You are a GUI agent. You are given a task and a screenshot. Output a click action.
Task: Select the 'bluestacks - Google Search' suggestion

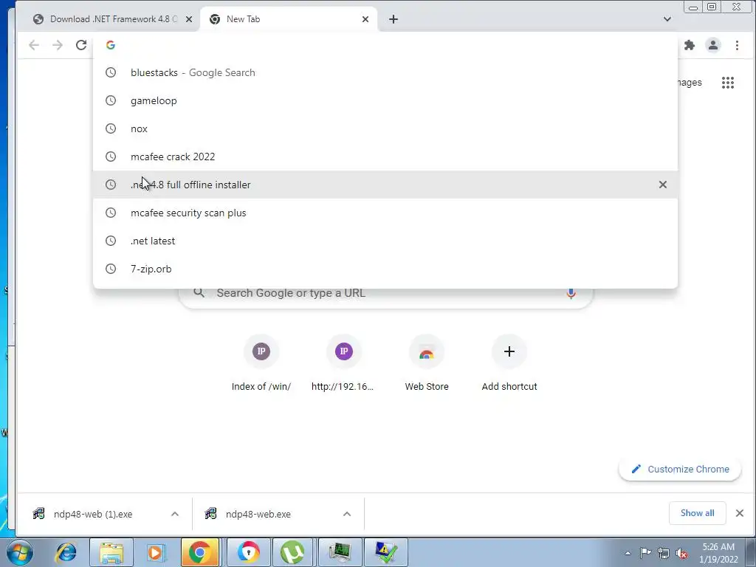point(385,72)
